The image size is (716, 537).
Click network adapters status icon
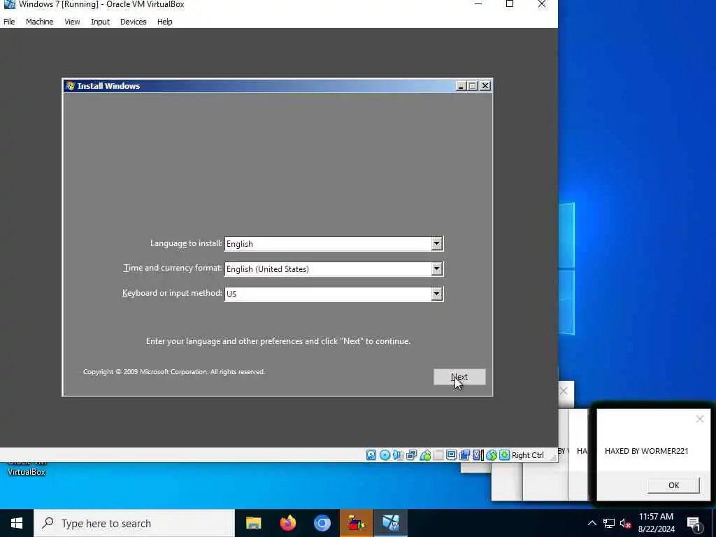point(411,454)
